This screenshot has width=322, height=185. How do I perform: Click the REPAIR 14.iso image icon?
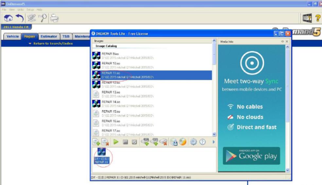(96, 104)
